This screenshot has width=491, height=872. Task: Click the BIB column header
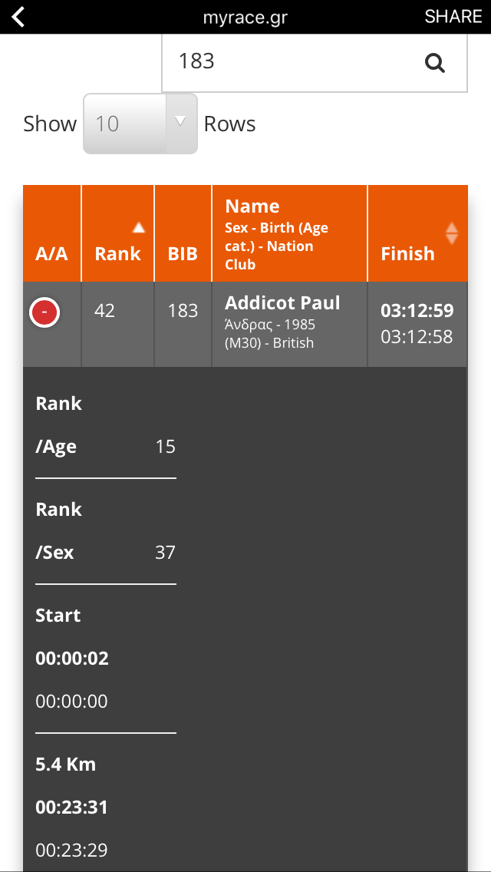(183, 253)
